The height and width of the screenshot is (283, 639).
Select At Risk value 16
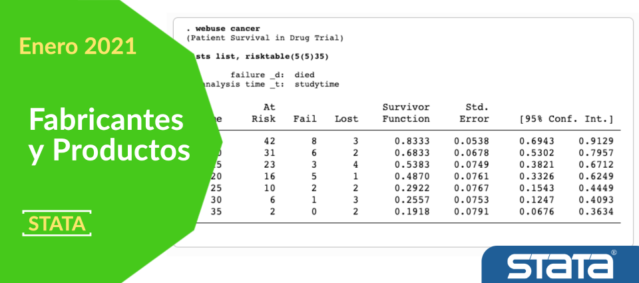coord(270,176)
